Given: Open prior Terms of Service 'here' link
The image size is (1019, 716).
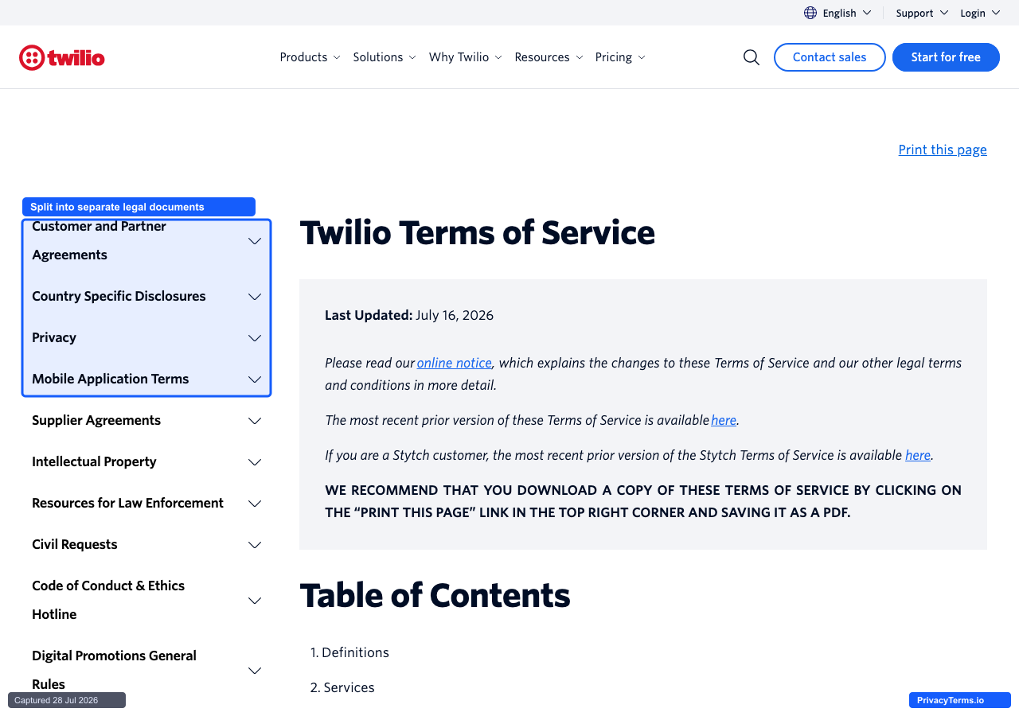Looking at the screenshot, I should click(724, 420).
